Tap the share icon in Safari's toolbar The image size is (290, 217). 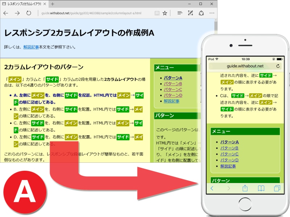pos(246,188)
